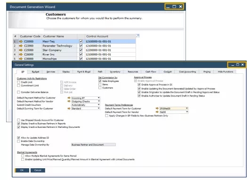Open the Outgoing Checks payment method dropdown
The height and width of the screenshot is (180, 250).
(98, 101)
